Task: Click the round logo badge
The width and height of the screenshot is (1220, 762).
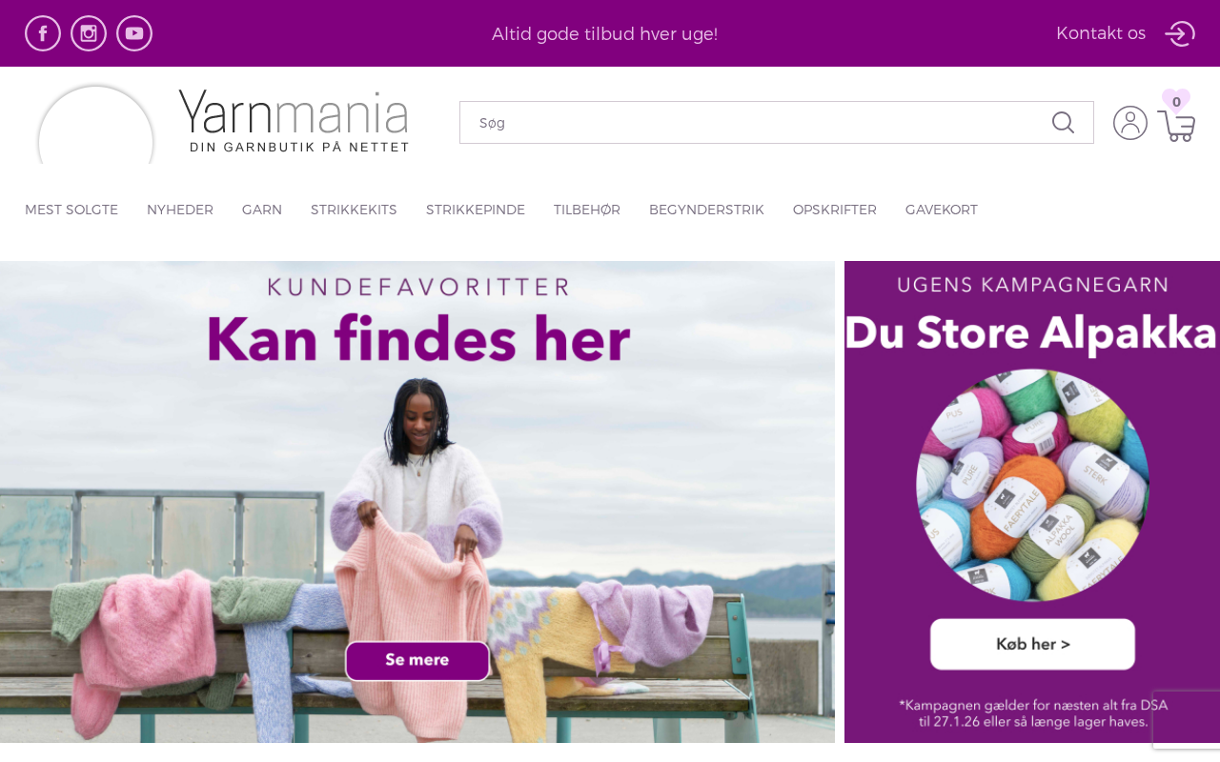Action: coord(95,125)
